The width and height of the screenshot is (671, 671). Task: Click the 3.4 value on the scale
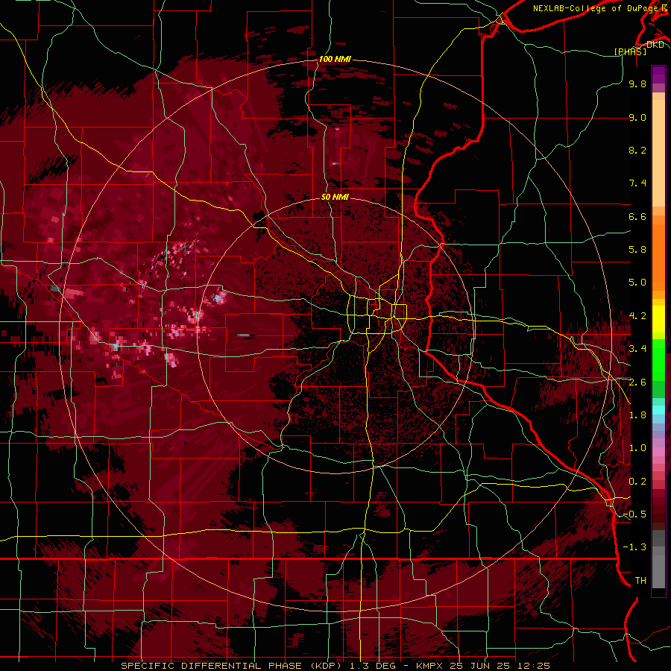click(637, 349)
